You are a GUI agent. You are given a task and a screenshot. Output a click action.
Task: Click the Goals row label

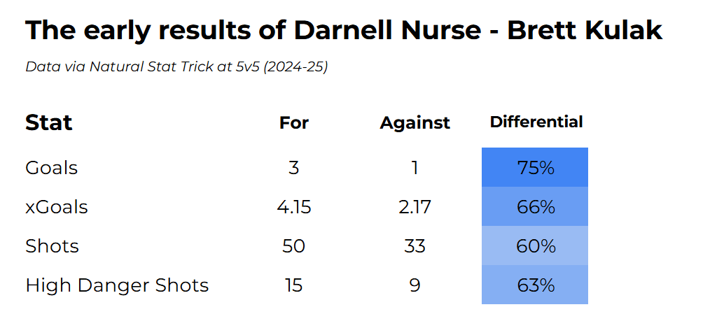(x=51, y=168)
